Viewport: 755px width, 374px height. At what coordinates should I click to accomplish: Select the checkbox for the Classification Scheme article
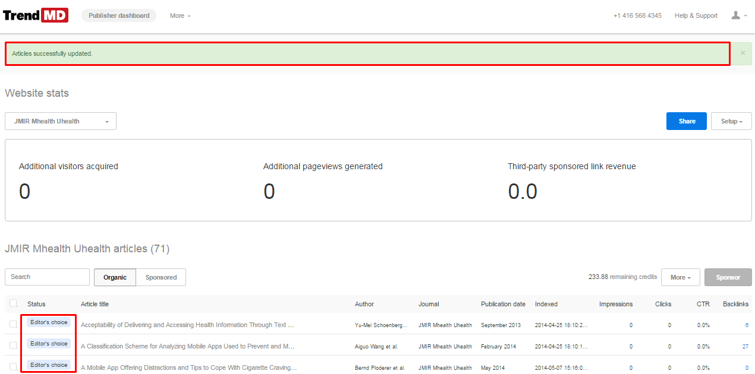[13, 346]
